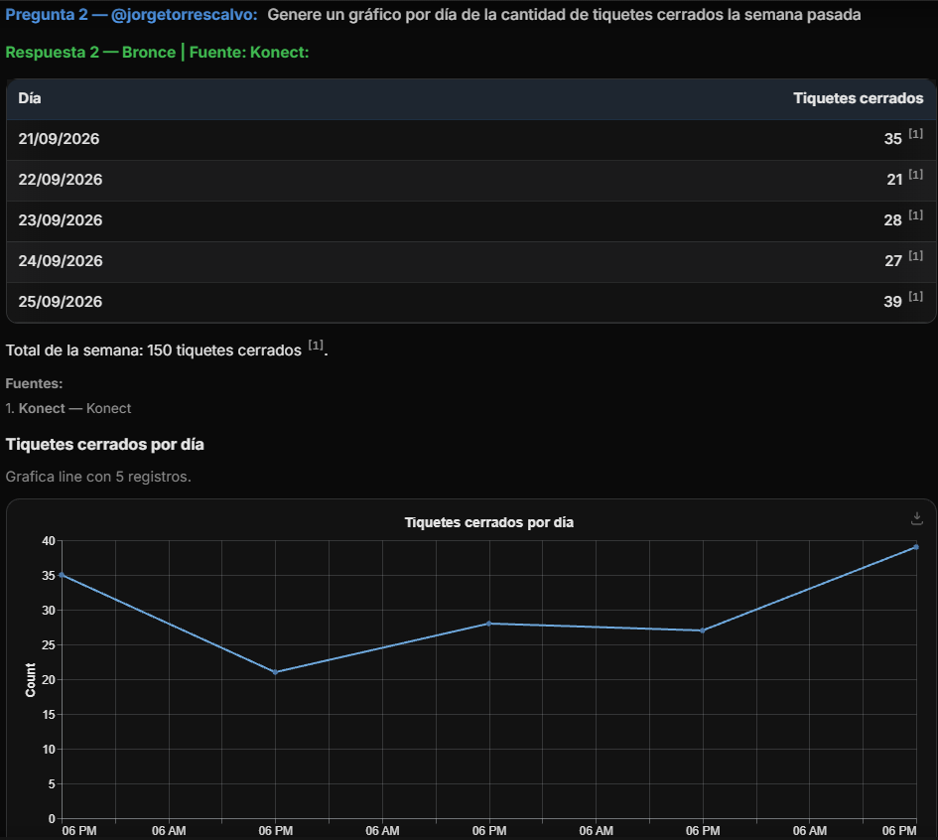
Task: Click the "Día" column header
Action: 30,98
